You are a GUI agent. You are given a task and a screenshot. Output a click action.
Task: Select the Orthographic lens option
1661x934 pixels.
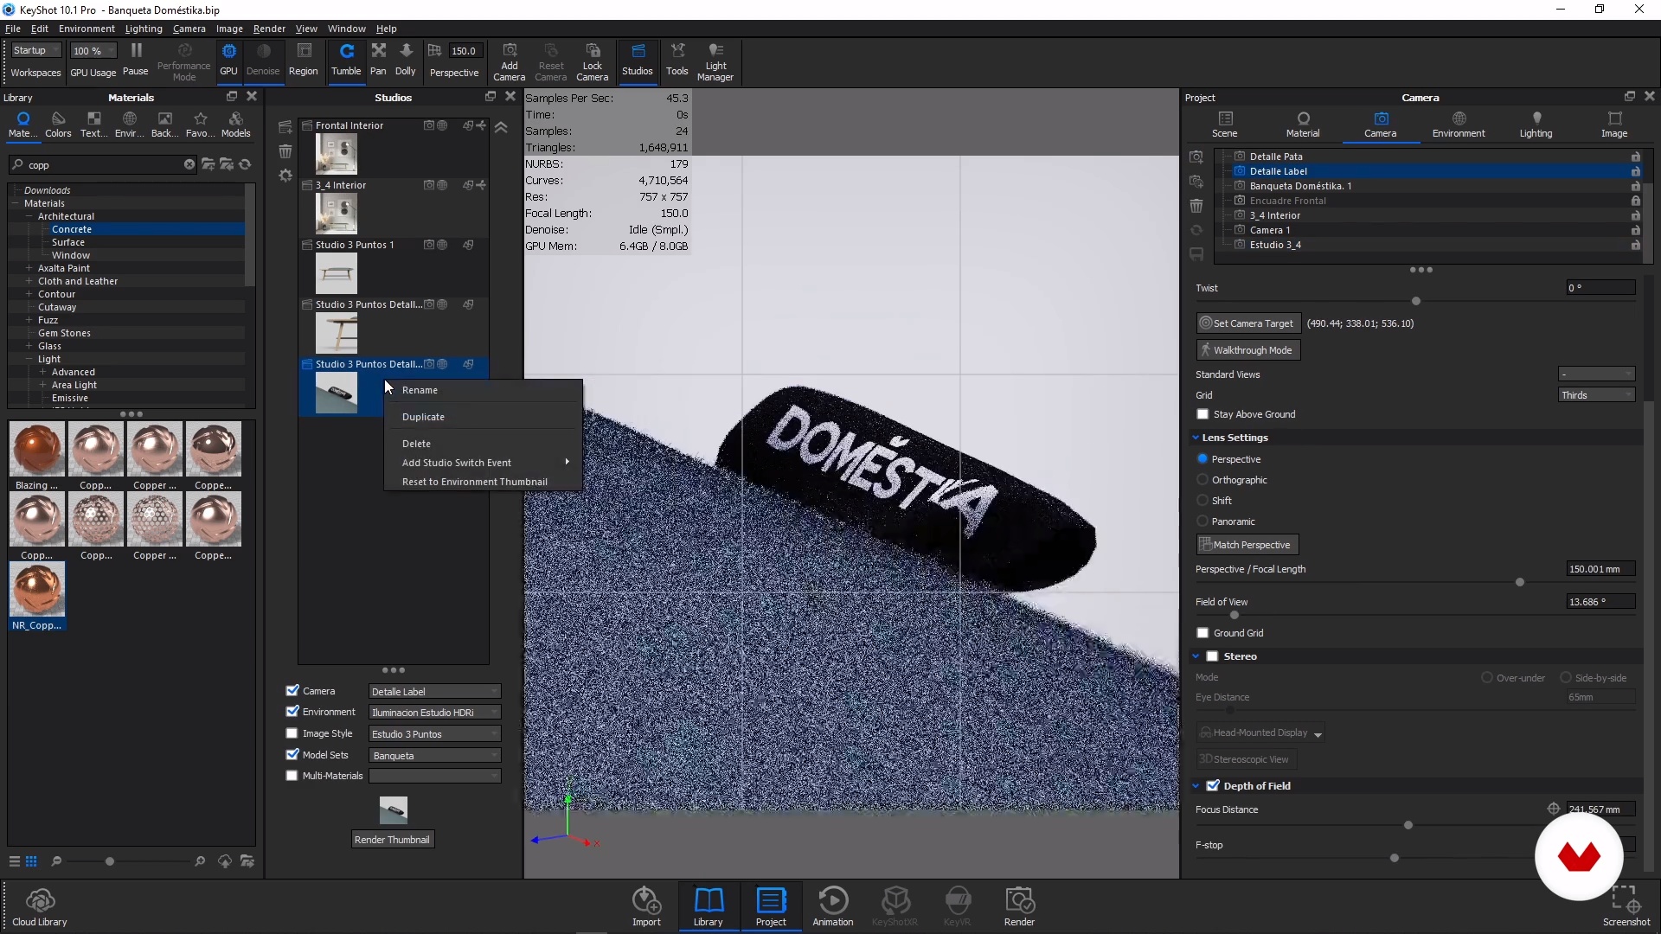coord(1202,480)
